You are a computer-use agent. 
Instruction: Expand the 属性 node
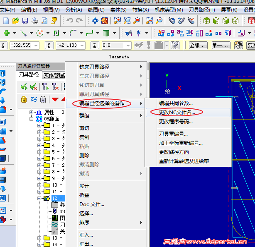pos(32,112)
